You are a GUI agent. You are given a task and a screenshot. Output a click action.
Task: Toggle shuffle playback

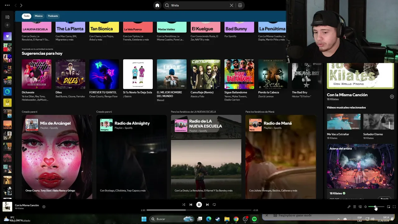coord(183,205)
